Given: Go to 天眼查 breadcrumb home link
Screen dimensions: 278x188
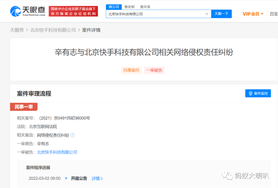Looking at the screenshot, I should coord(17,30).
